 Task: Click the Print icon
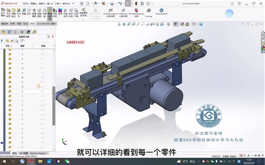click(112, 4)
